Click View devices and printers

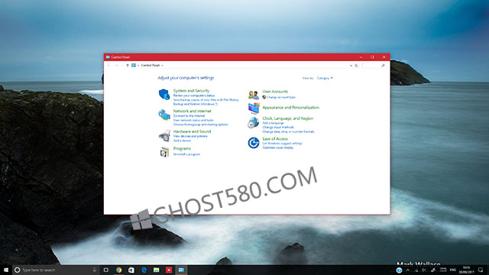(x=190, y=136)
